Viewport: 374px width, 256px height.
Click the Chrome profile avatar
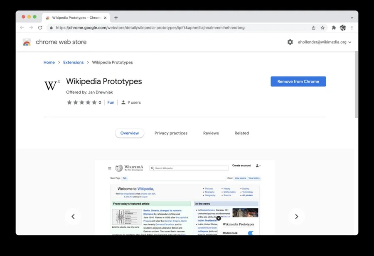click(343, 28)
